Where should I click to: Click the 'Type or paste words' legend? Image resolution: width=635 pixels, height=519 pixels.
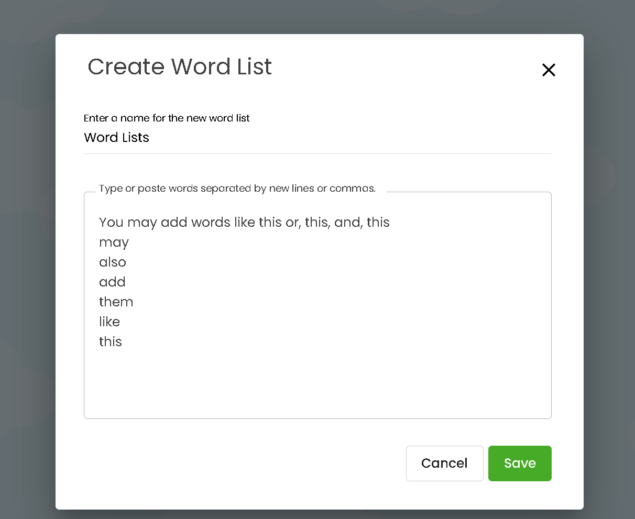237,189
